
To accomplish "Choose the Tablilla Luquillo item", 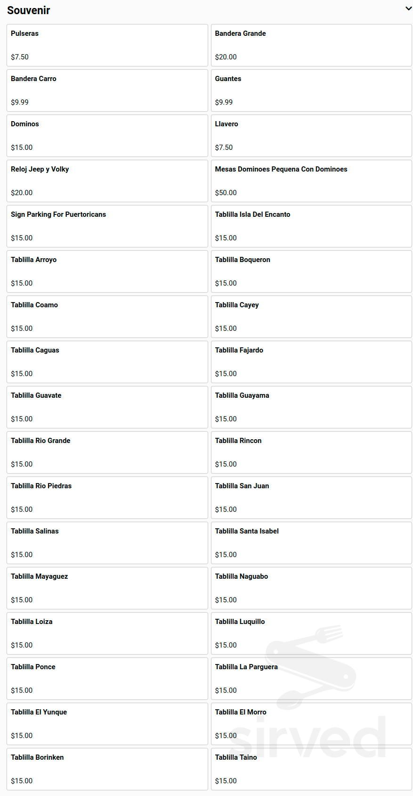I will pyautogui.click(x=311, y=633).
